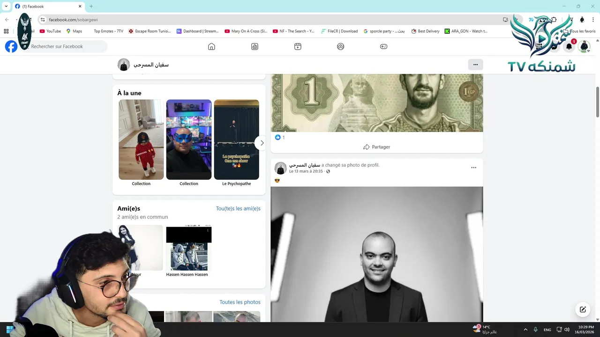Open Chrome three-dot menu
This screenshot has width=600, height=337.
pos(593,20)
